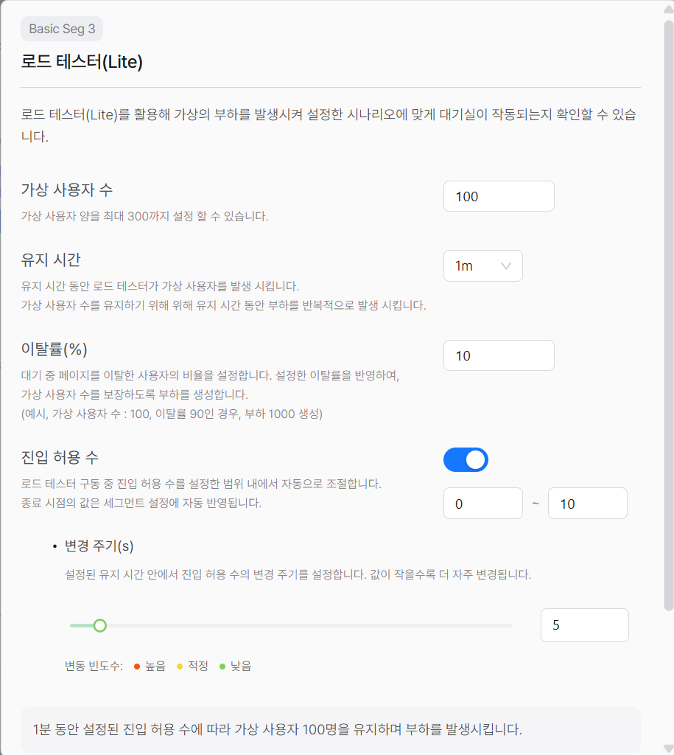Select the change cycle value field showing 5
The image size is (674, 755).
[x=584, y=624]
